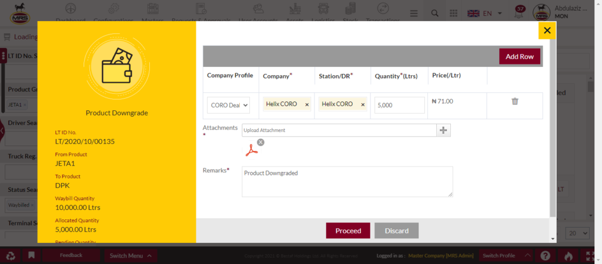Image resolution: width=602 pixels, height=264 pixels.
Task: Click the Discard button
Action: click(397, 231)
